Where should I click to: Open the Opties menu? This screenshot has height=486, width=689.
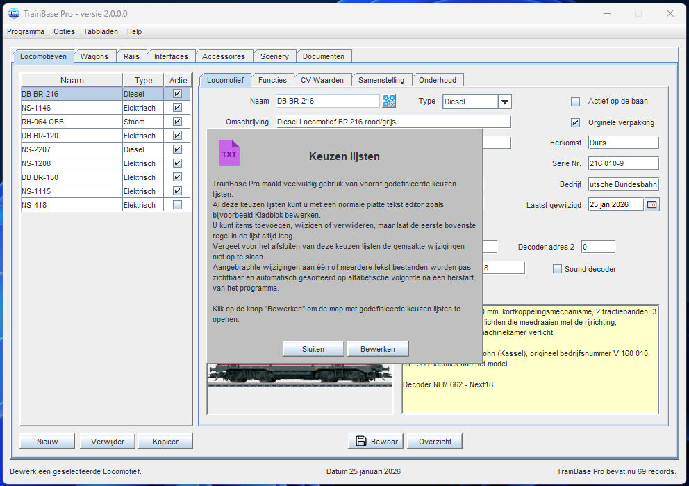(x=64, y=31)
